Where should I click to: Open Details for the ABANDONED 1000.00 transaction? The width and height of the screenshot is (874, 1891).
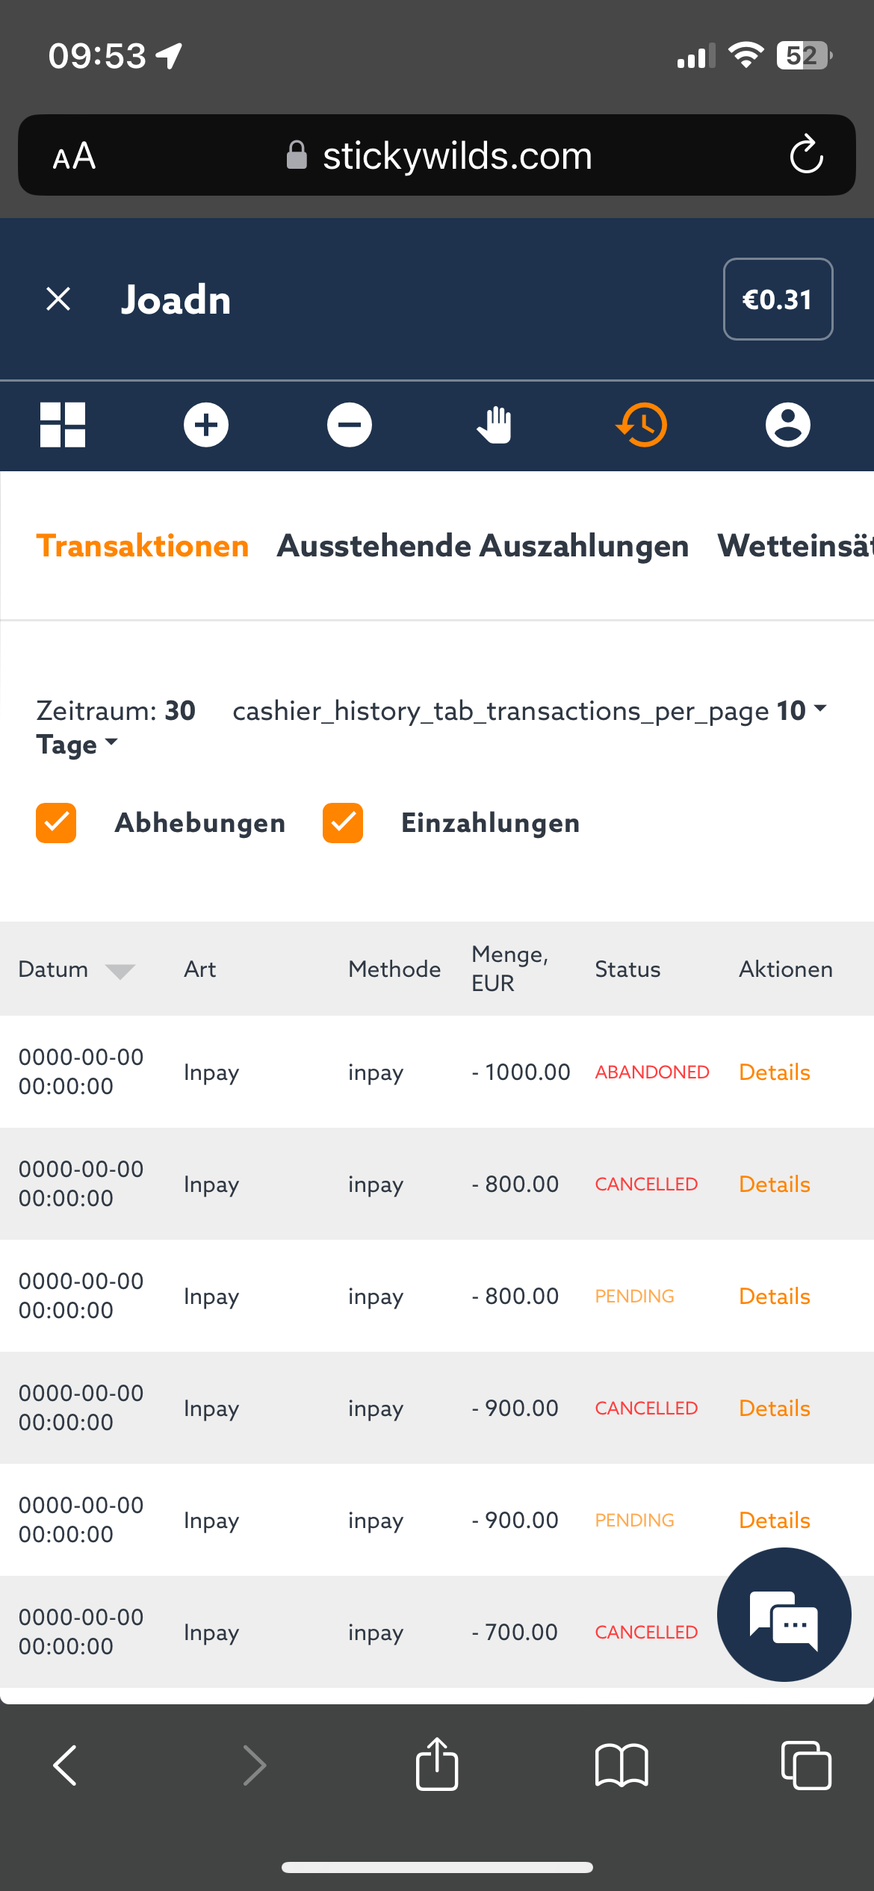point(774,1072)
